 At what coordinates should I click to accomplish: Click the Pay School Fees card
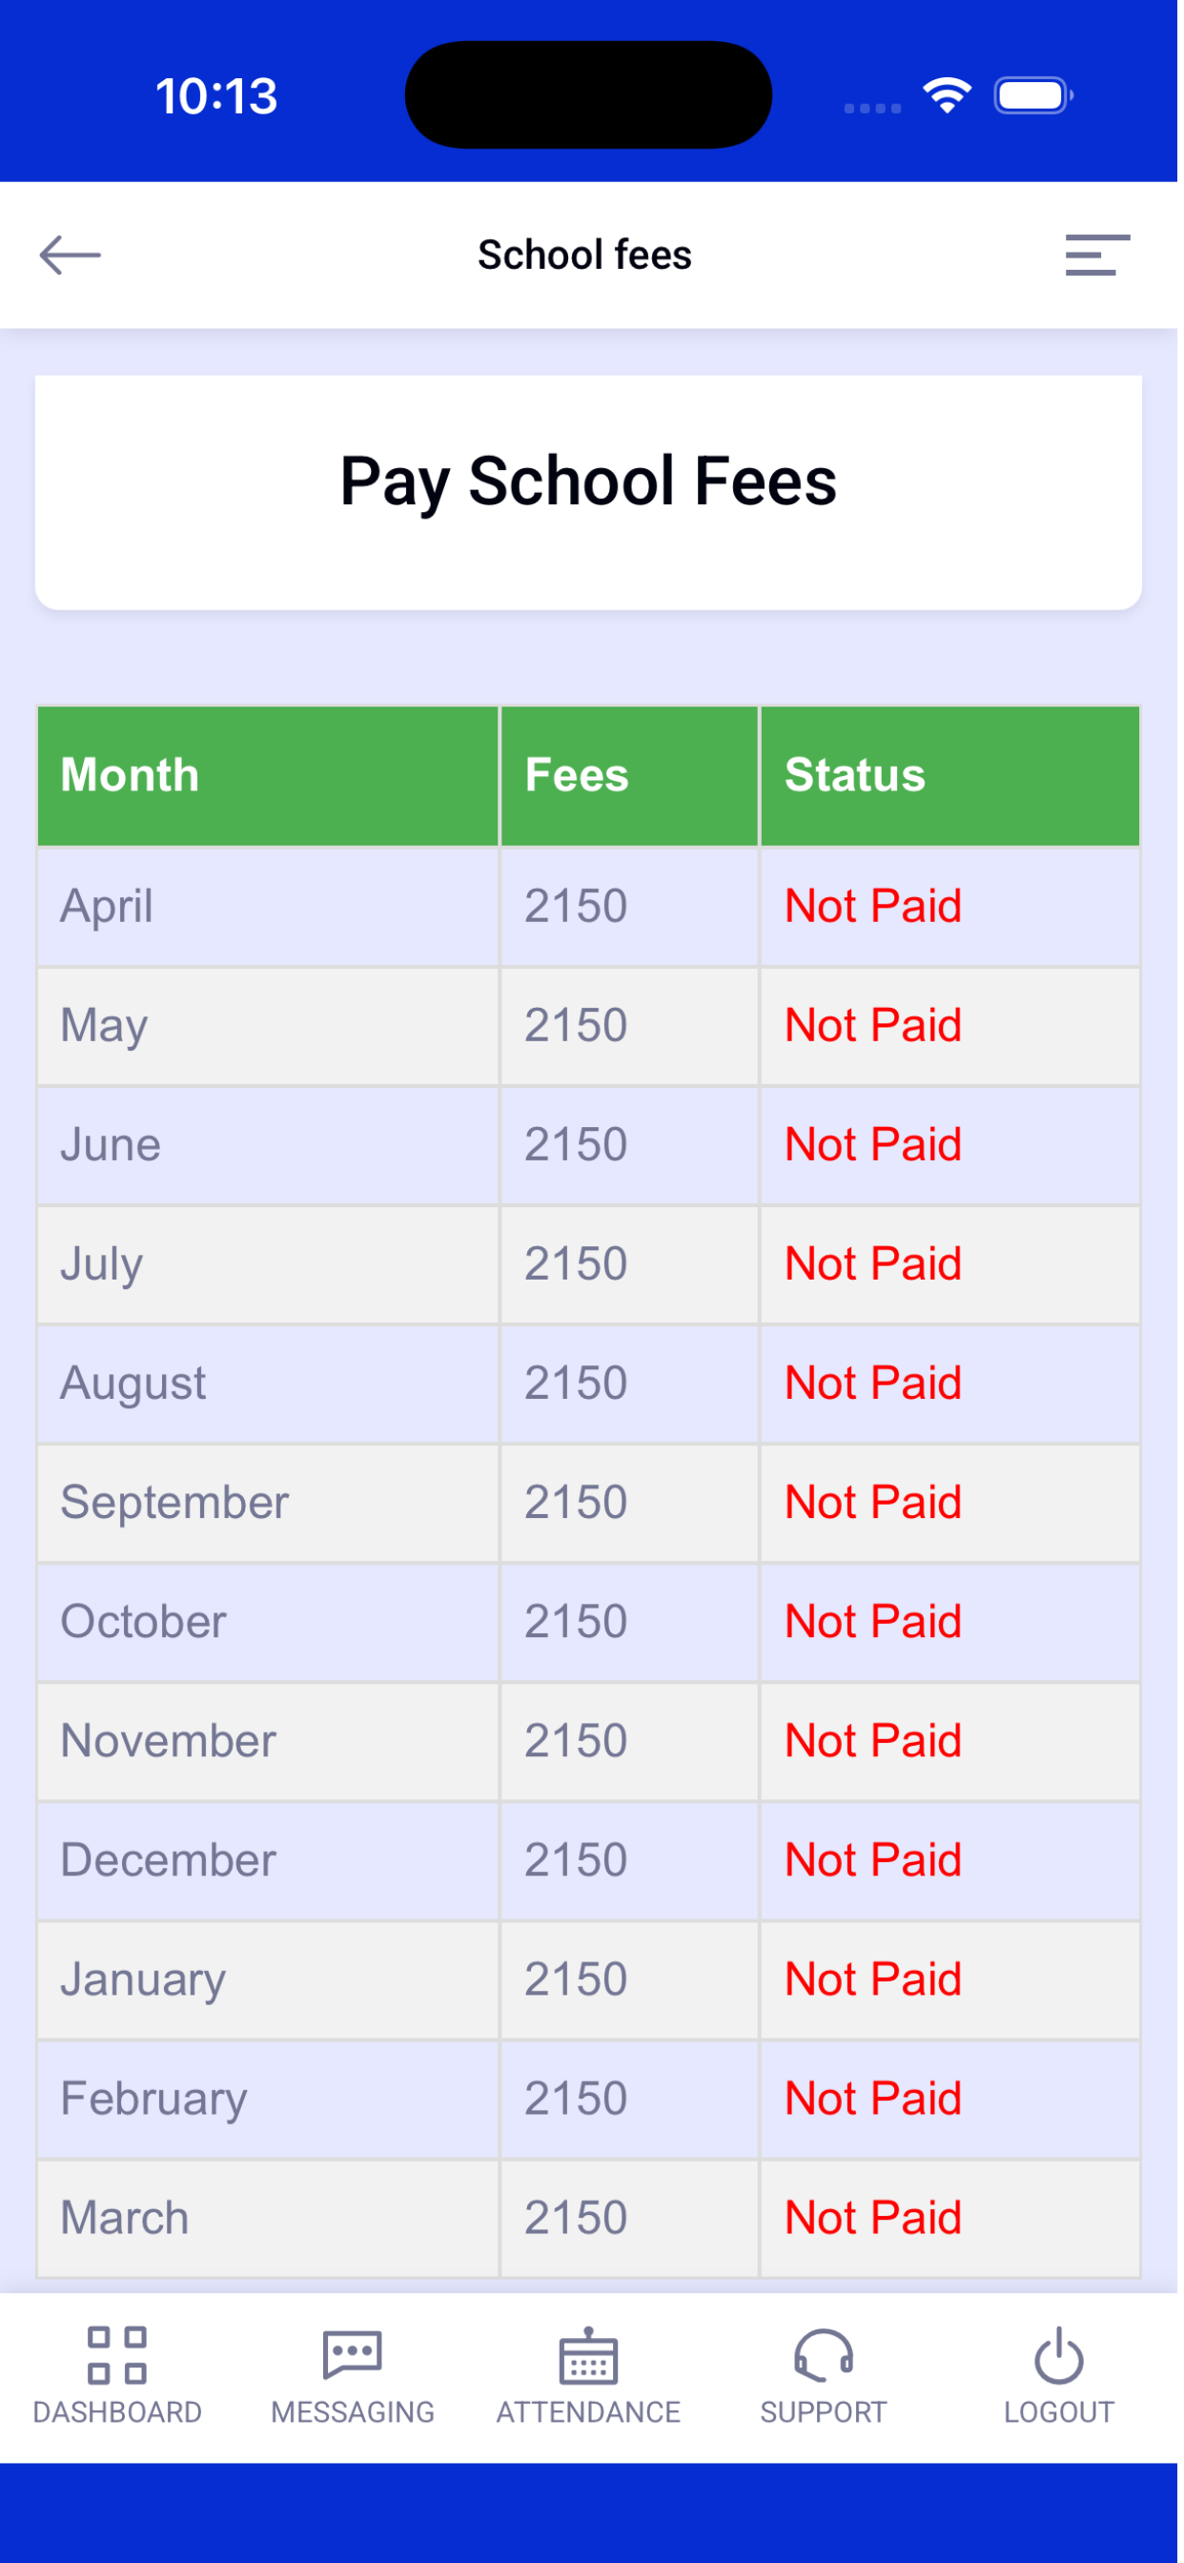(591, 495)
